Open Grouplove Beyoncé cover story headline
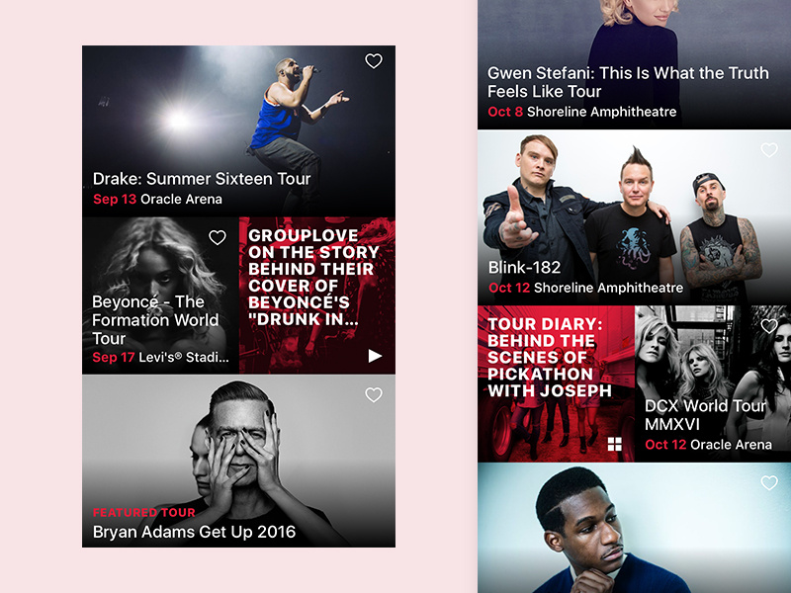Screen dimensions: 791x593 [x=313, y=278]
